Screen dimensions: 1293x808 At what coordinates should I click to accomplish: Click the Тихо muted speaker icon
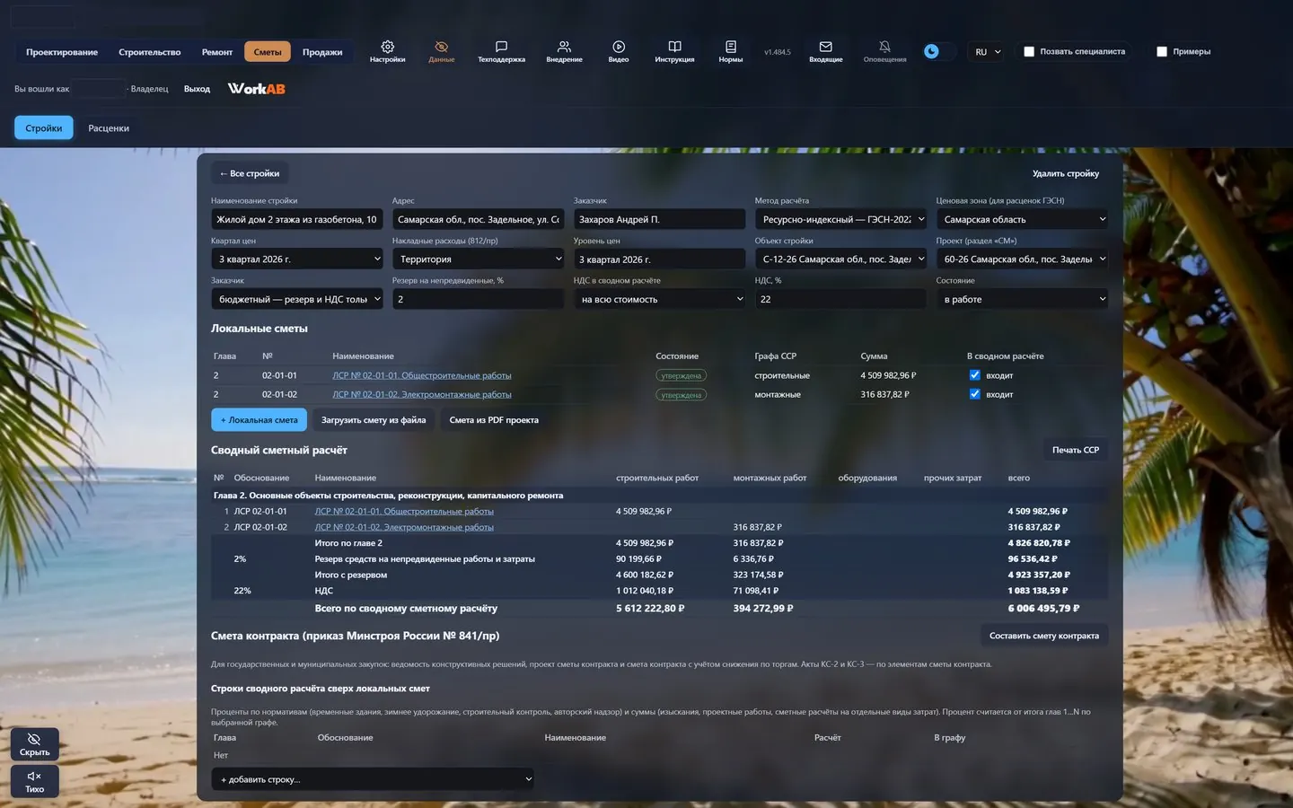[x=34, y=781]
